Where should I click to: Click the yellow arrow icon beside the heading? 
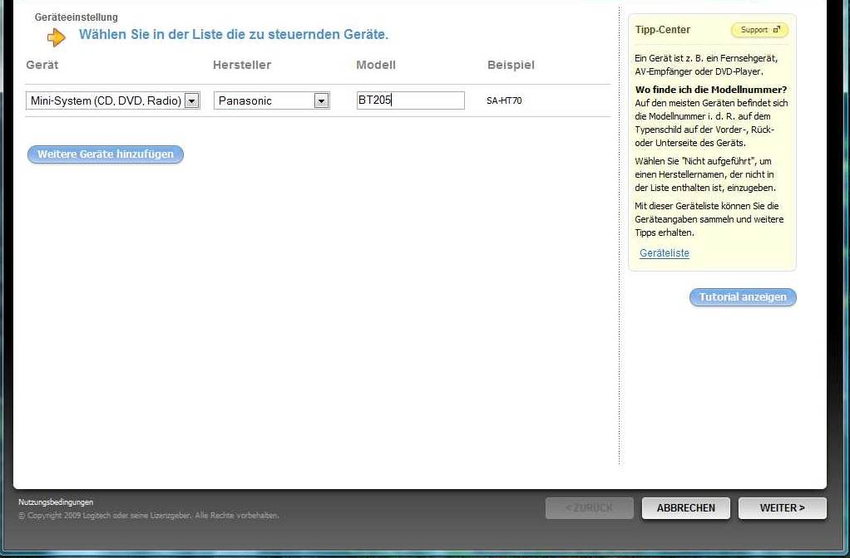[x=56, y=37]
